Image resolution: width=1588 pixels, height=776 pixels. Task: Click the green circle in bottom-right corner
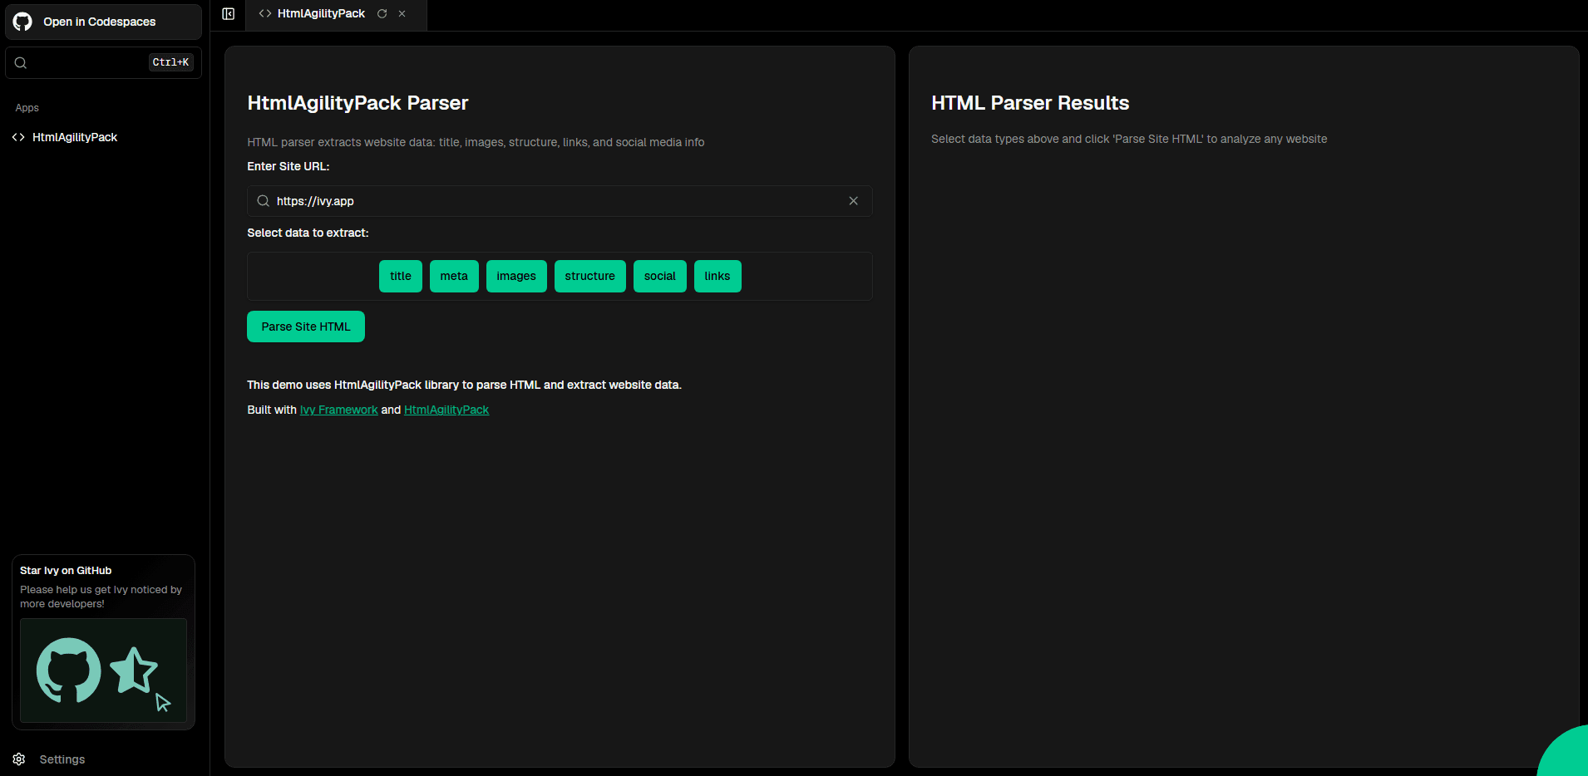(x=1567, y=754)
